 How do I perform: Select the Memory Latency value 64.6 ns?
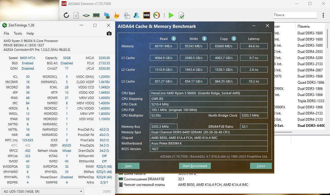click(254, 46)
